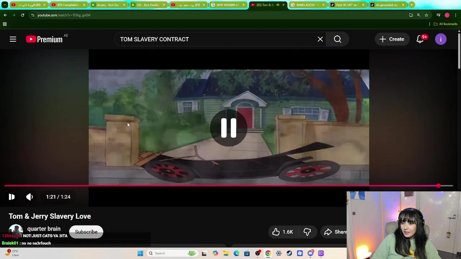This screenshot has height=259, width=461.
Task: Click the progress bar scrubber handle
Action: (438, 186)
